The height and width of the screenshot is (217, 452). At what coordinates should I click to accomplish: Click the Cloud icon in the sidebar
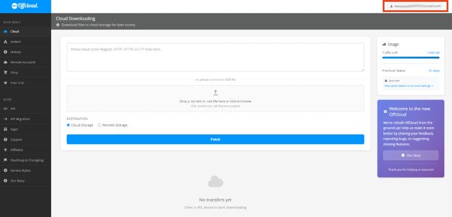[5, 31]
